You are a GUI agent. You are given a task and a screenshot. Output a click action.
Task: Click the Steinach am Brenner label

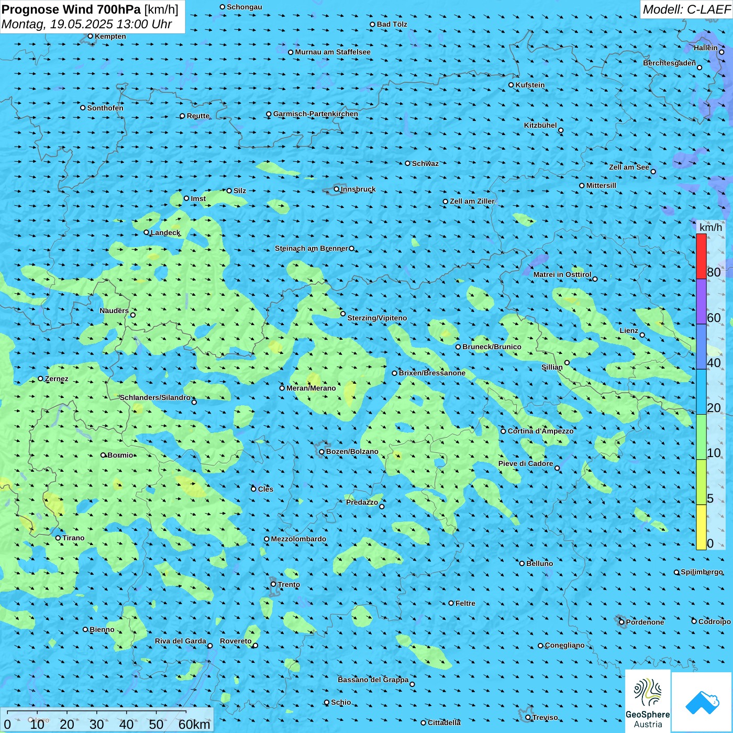tap(312, 248)
